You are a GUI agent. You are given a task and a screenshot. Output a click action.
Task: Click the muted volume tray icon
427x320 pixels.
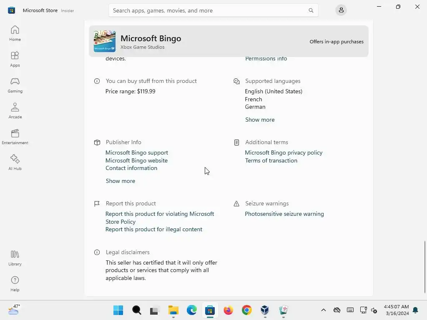374,310
